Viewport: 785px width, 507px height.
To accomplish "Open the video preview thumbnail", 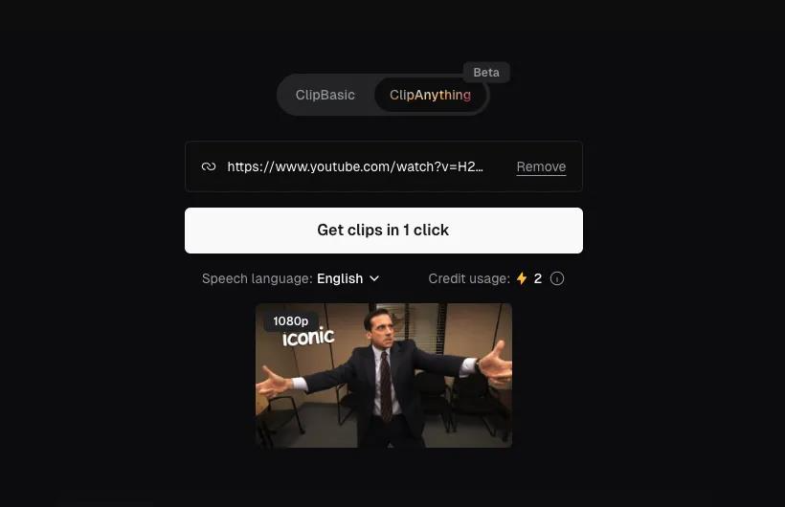I will (384, 375).
